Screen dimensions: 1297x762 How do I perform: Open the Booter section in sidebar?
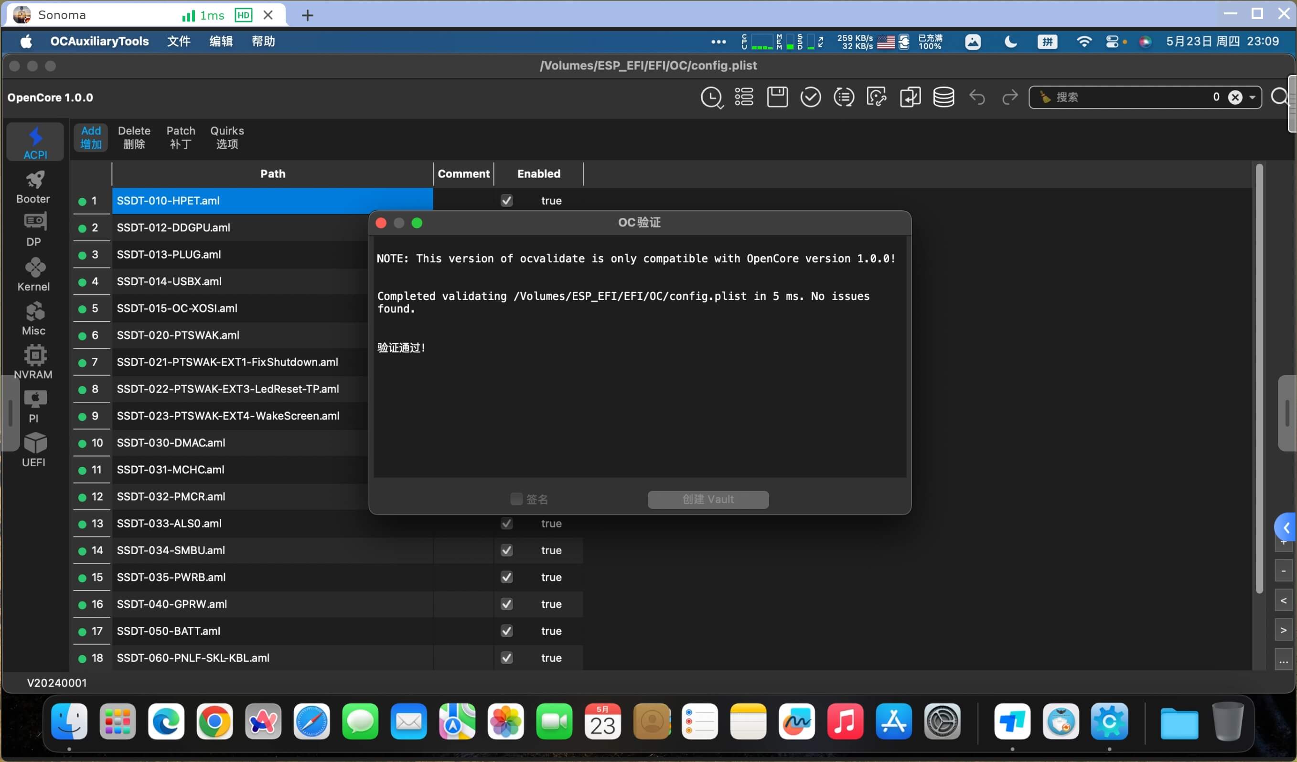point(34,187)
